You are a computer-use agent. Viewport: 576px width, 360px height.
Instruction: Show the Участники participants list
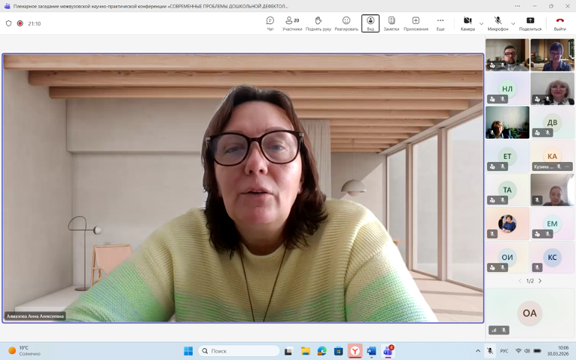[x=292, y=23]
